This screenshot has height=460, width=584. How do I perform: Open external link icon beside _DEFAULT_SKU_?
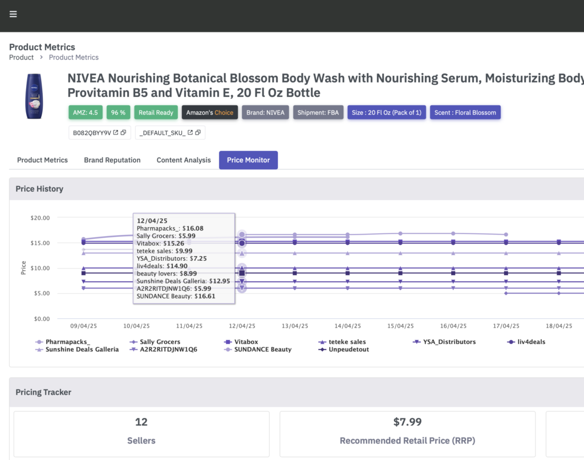(190, 133)
